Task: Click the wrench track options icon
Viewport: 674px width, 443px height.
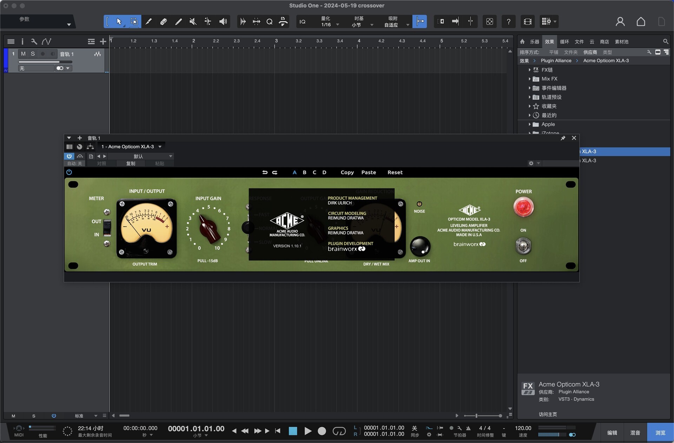Action: 34,41
